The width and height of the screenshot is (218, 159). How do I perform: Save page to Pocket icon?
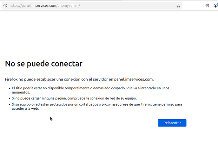tap(207, 6)
